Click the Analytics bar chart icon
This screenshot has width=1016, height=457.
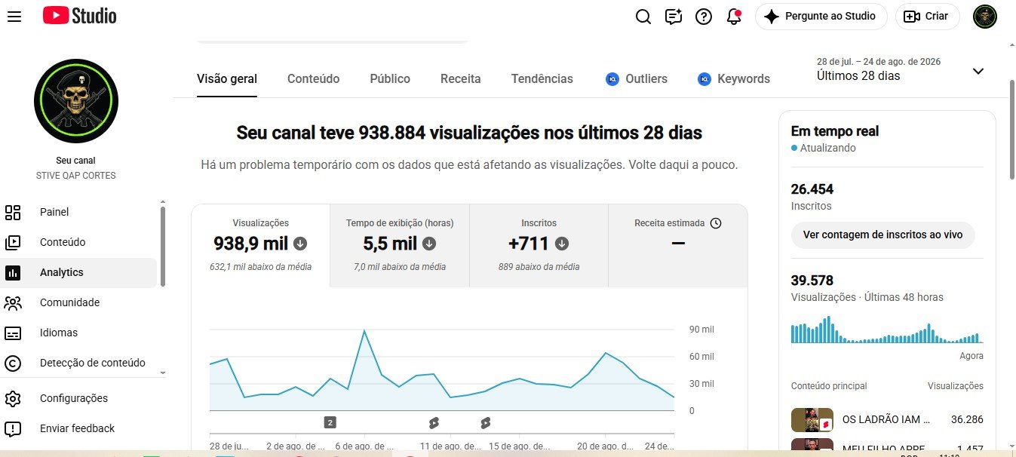click(13, 272)
